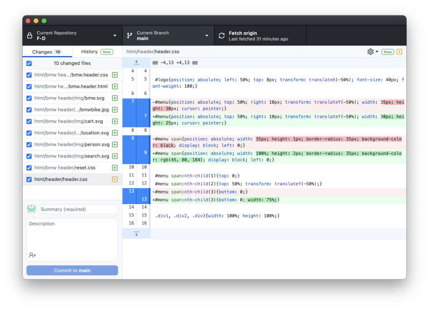Viewport: 429px width, 309px height.
Task: Click html/header/header.css path in diff header
Action: tap(153, 52)
